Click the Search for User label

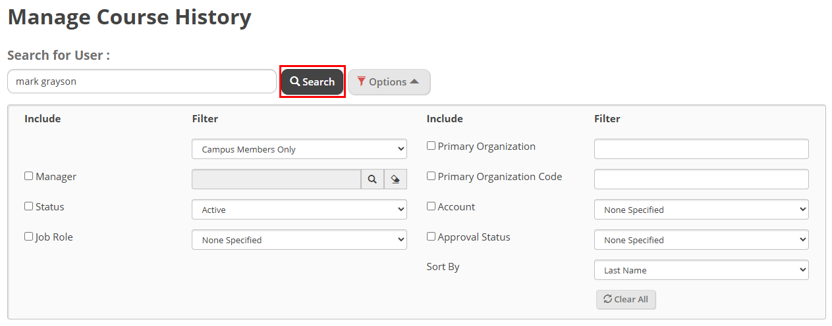[x=59, y=55]
